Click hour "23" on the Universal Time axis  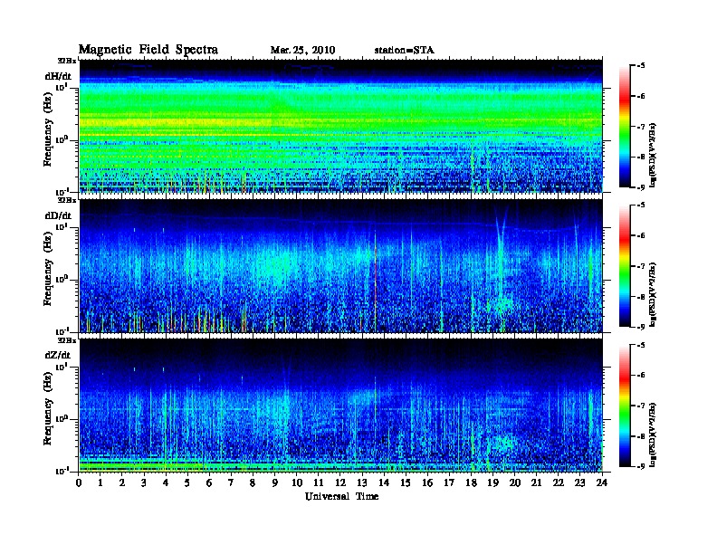point(579,482)
